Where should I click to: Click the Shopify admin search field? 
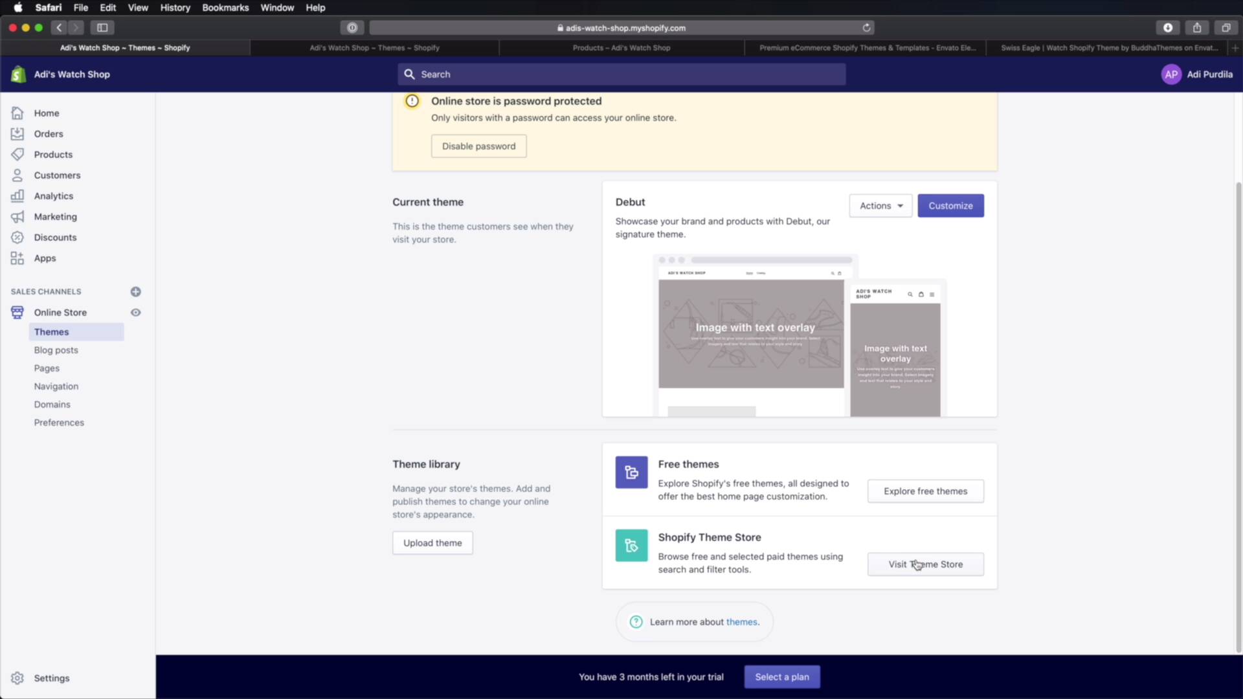621,74
